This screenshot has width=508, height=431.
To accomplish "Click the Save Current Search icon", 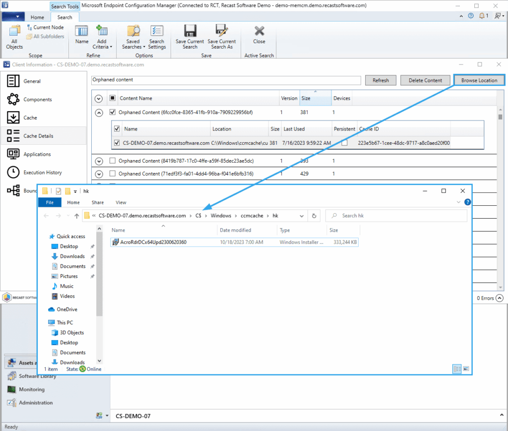I will pyautogui.click(x=190, y=31).
